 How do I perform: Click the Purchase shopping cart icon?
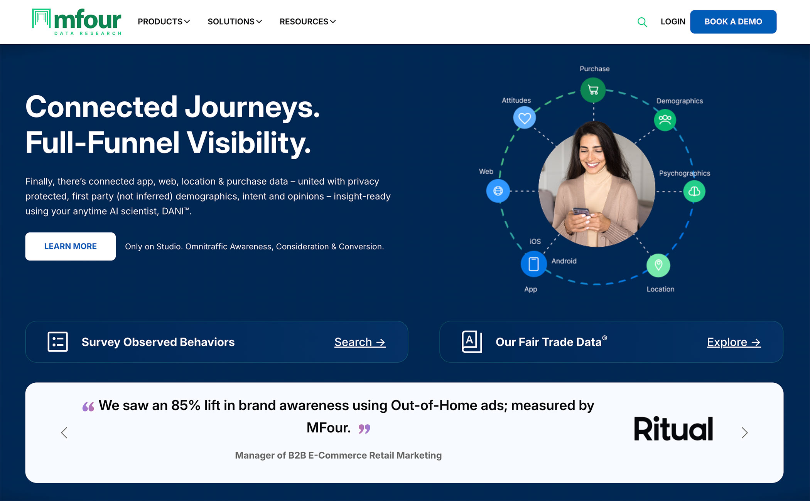593,90
